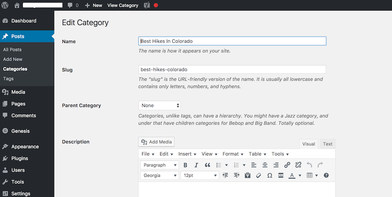Align text left
This screenshot has width=392, height=197.
[254, 165]
